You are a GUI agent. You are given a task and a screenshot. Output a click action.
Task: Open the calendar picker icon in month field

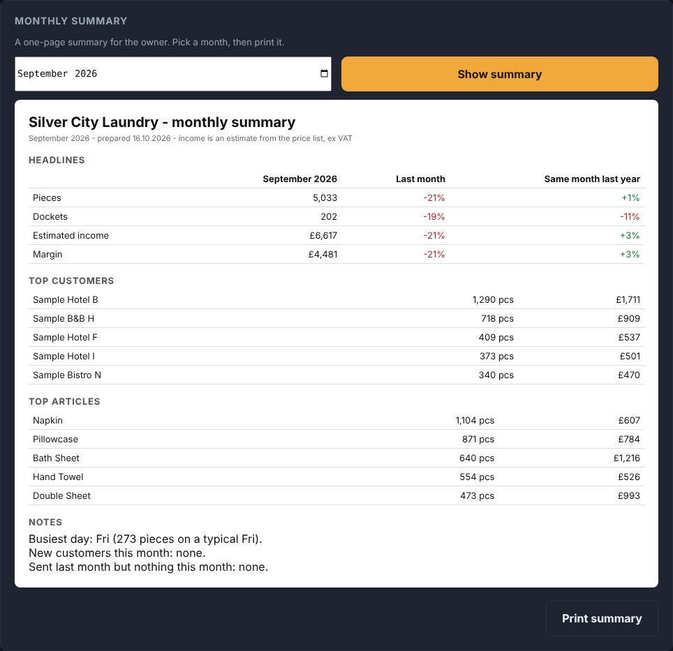coord(324,73)
